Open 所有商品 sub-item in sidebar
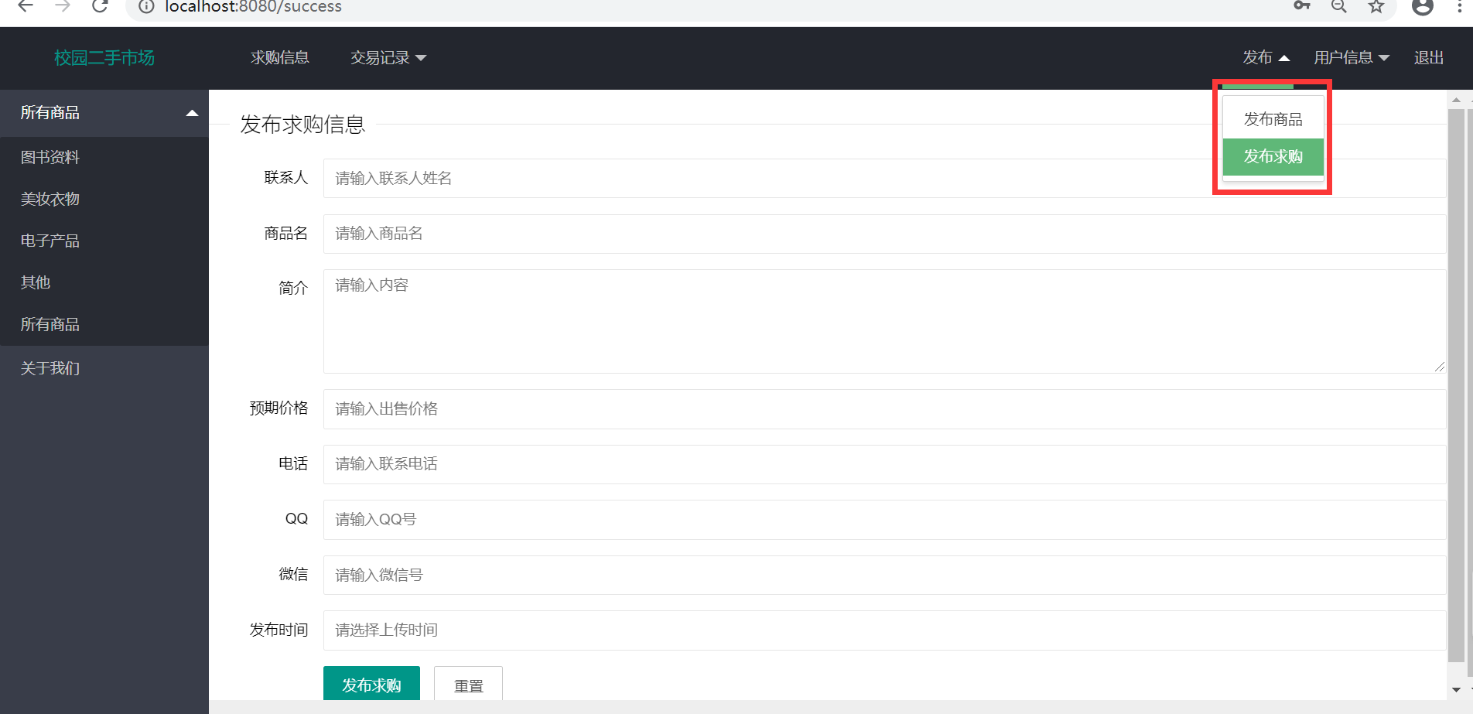The height and width of the screenshot is (714, 1473). pyautogui.click(x=104, y=325)
